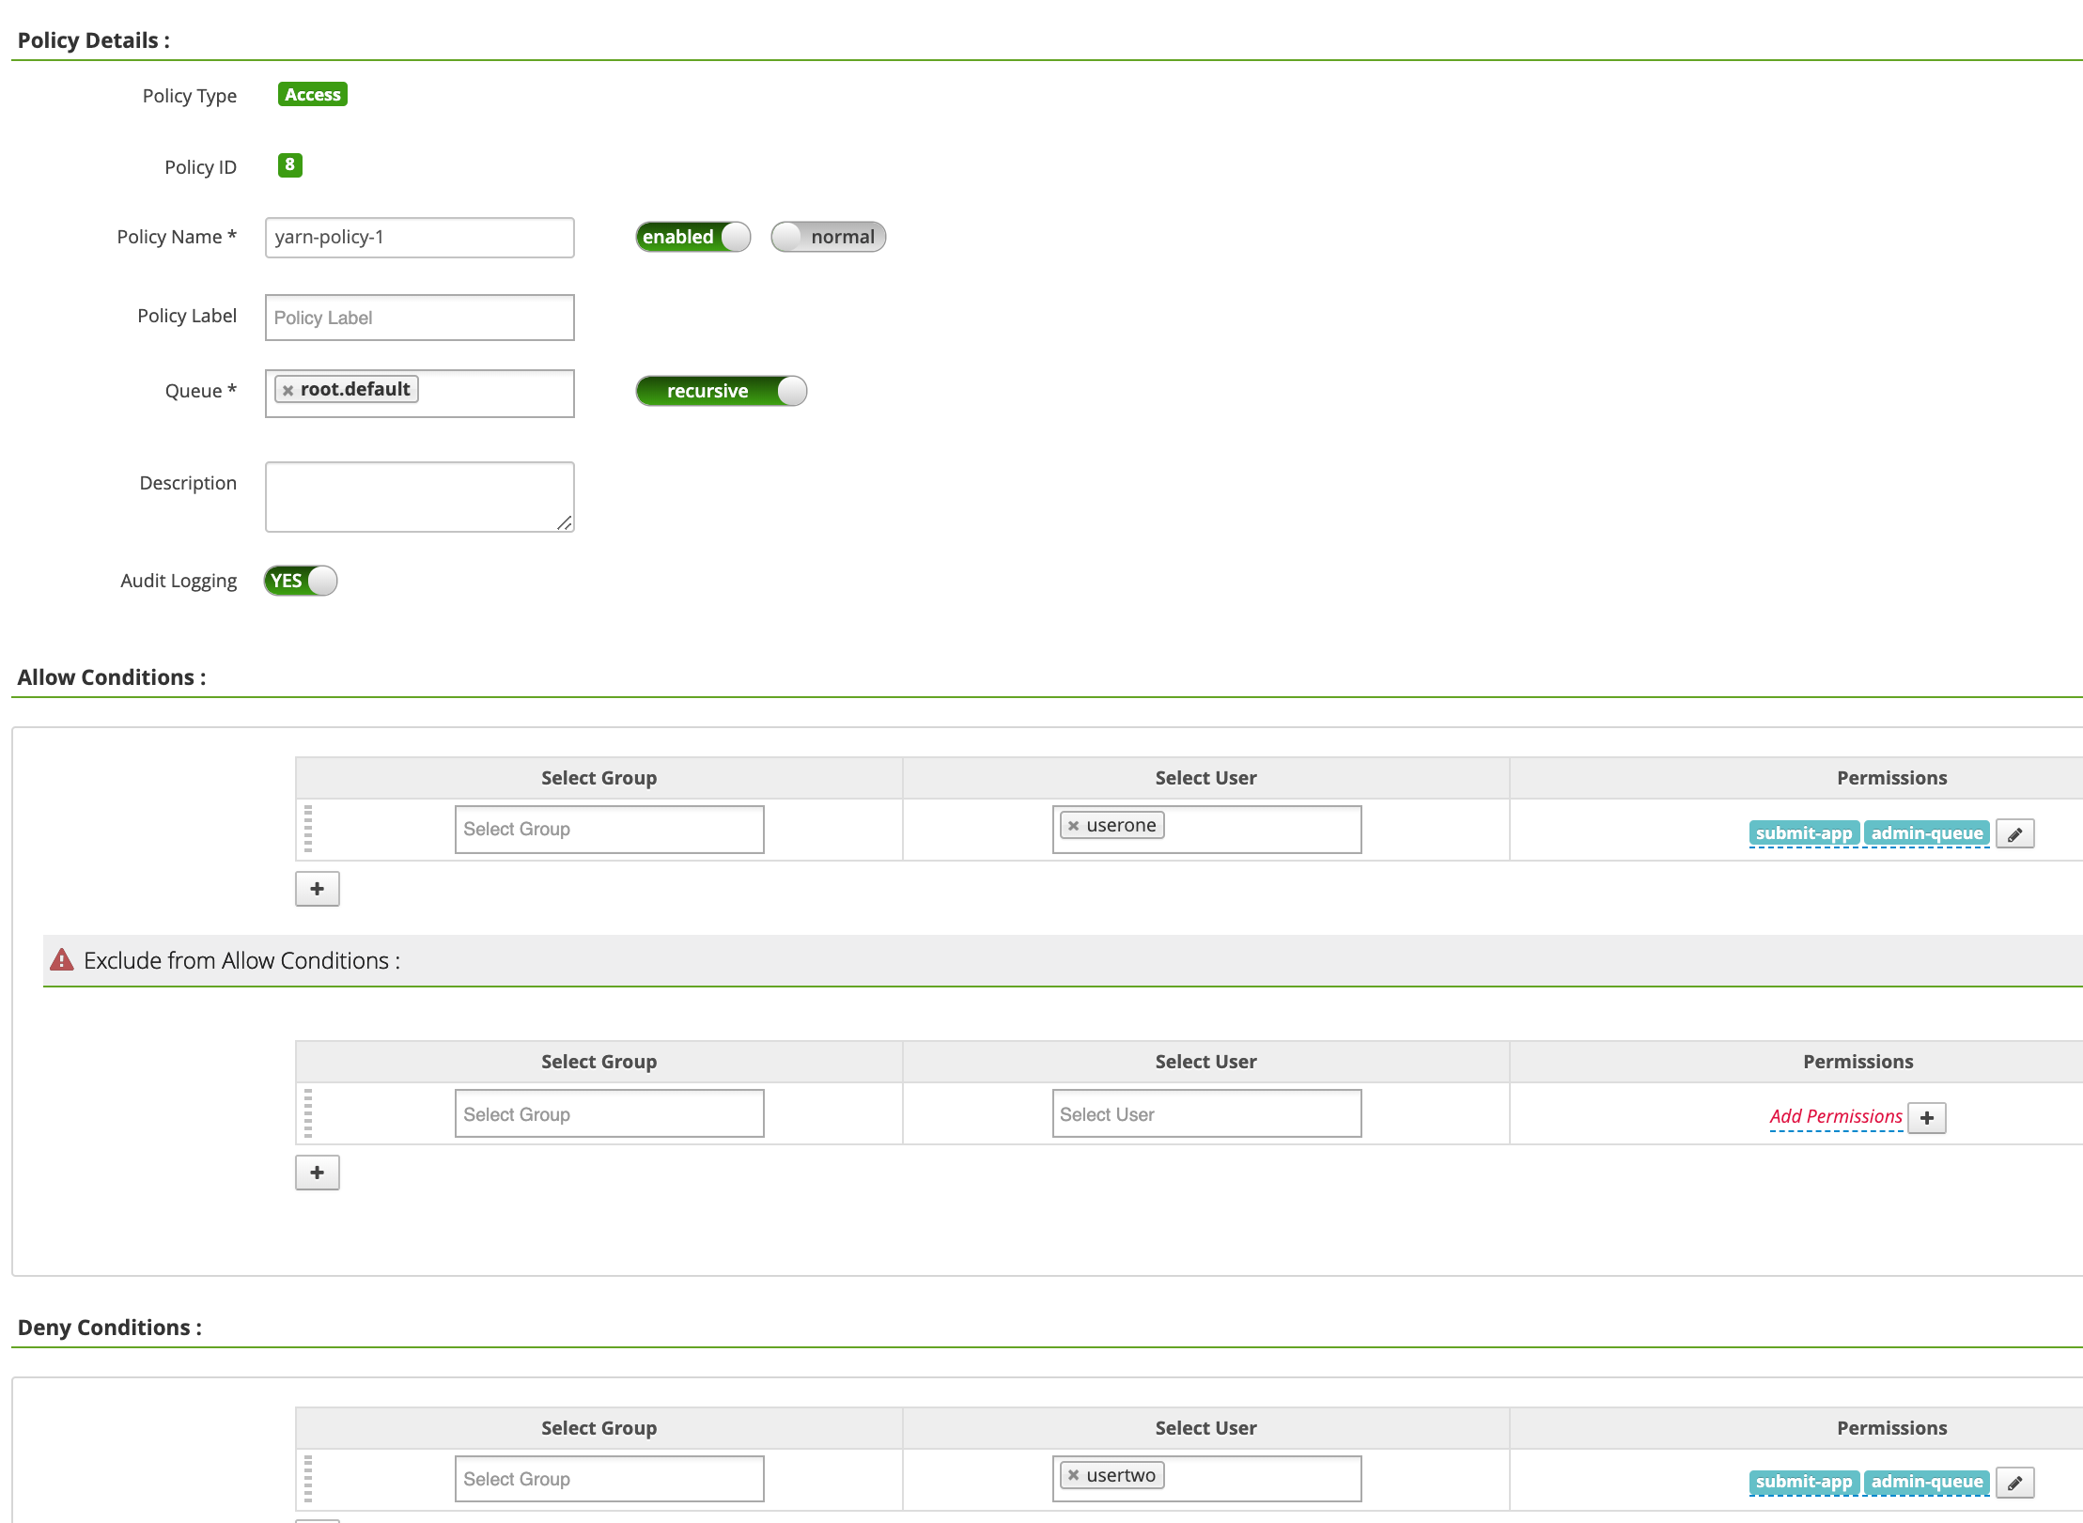
Task: Remove userone tag via its x icon
Action: pos(1073,826)
